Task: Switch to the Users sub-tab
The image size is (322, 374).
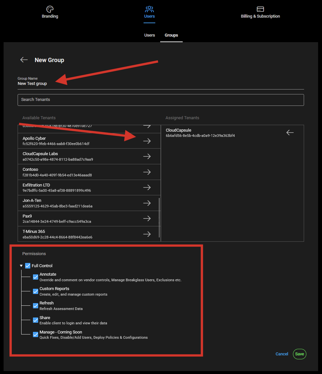Action: click(149, 35)
